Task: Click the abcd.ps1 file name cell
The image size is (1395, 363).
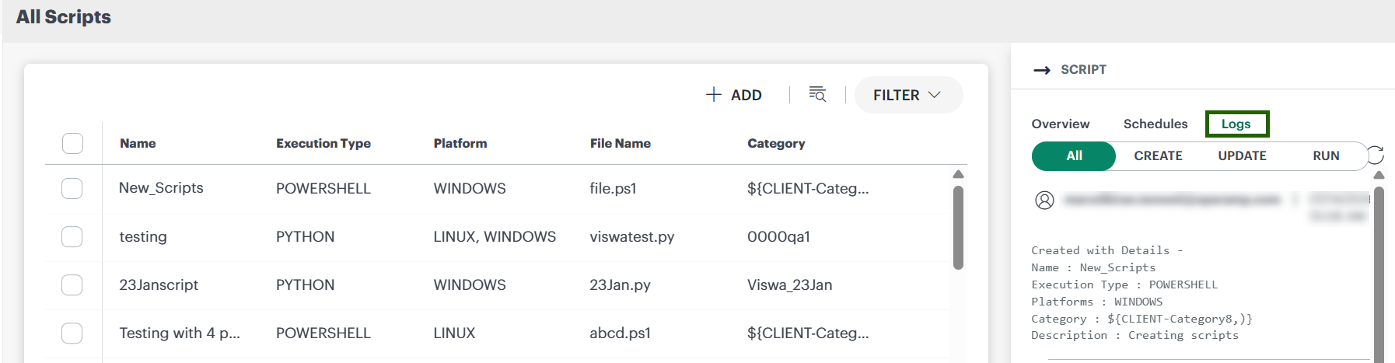Action: click(620, 333)
